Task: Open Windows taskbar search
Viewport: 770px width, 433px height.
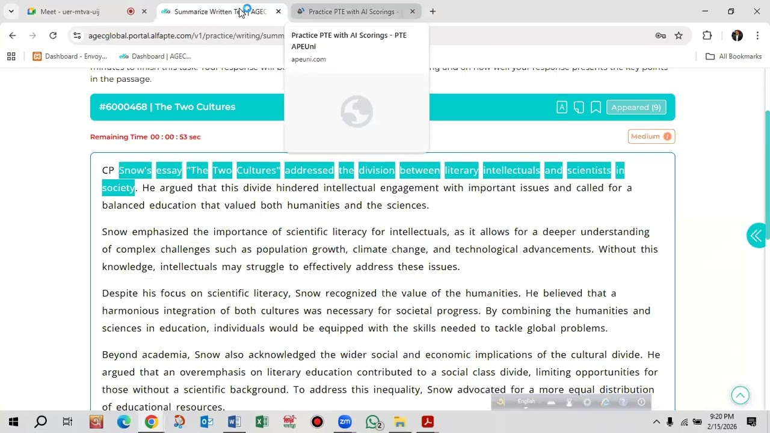Action: (40, 422)
